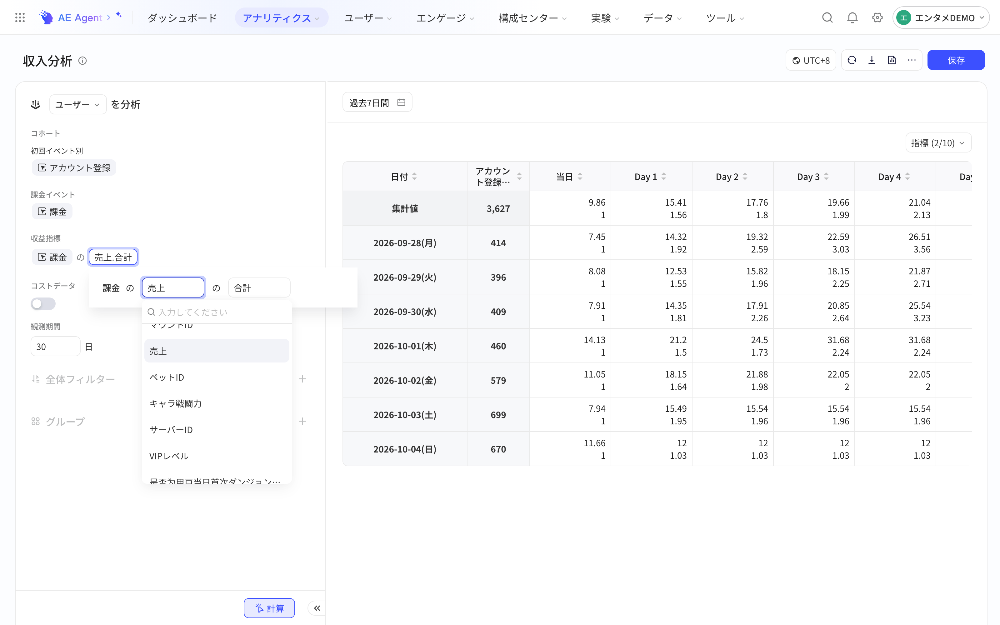
Task: Click the 計算 button
Action: tap(269, 608)
